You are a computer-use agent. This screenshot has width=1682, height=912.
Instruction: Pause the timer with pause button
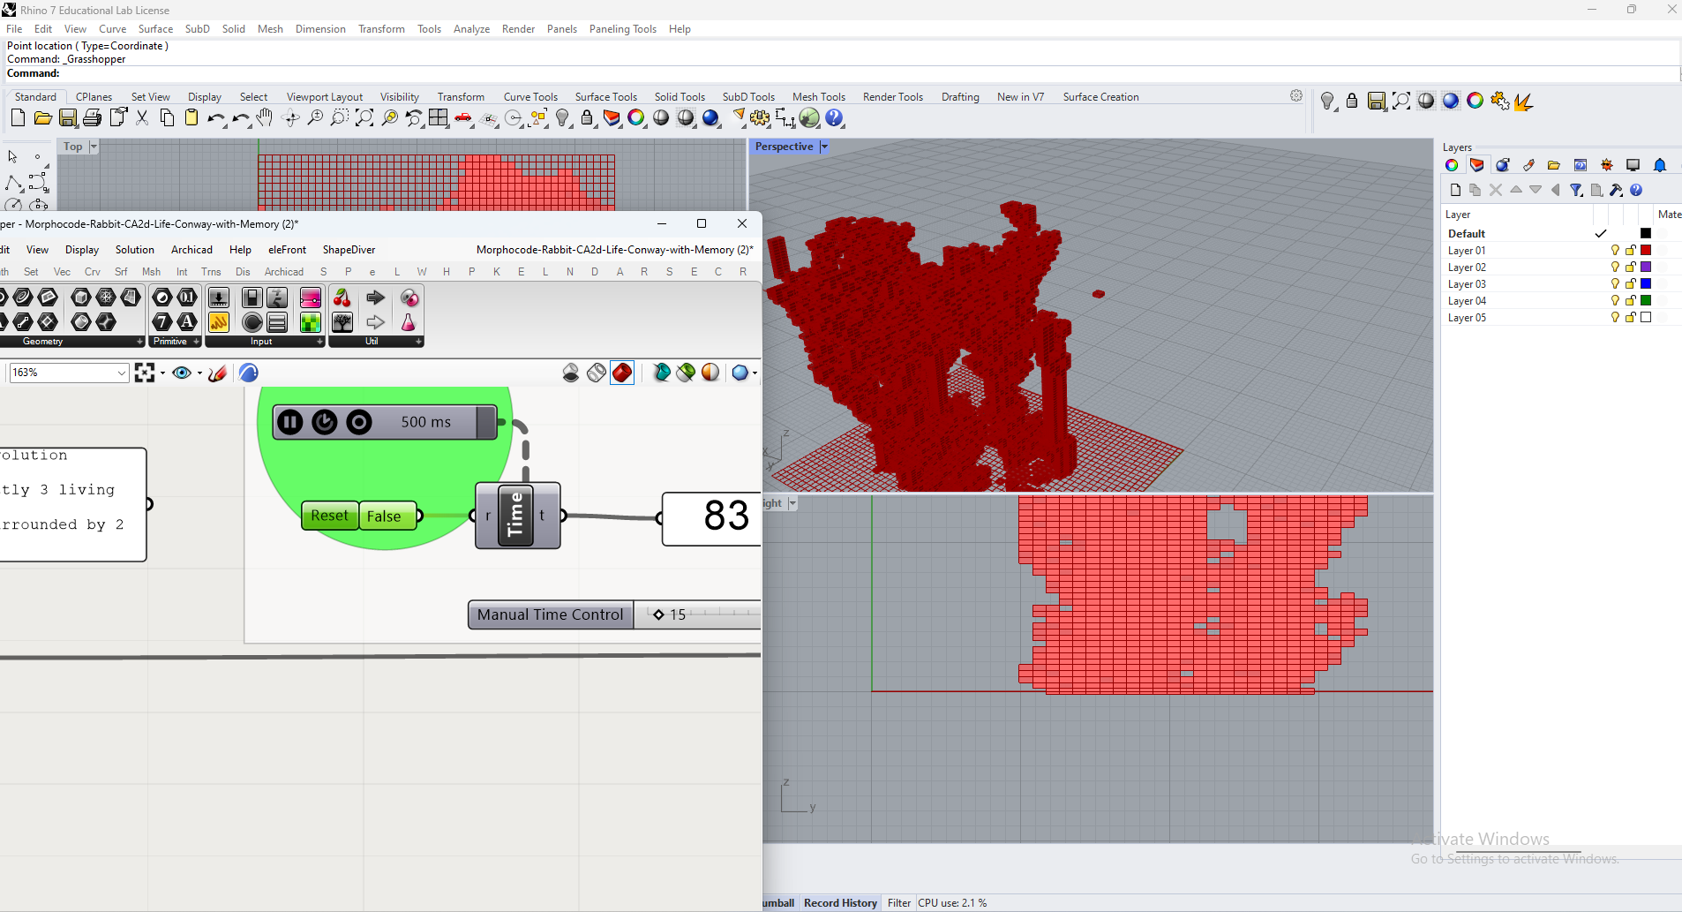coord(290,422)
